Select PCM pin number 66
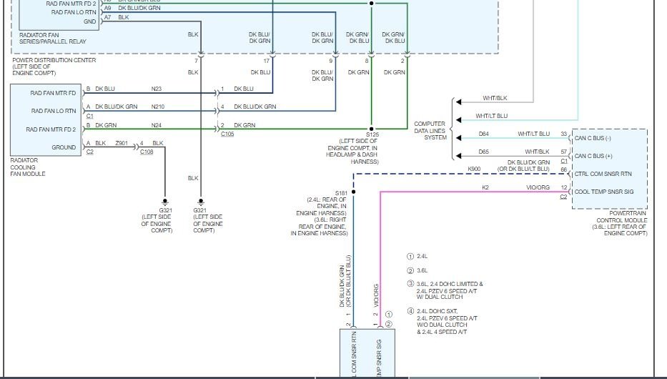The height and width of the screenshot is (379, 667). tap(563, 169)
